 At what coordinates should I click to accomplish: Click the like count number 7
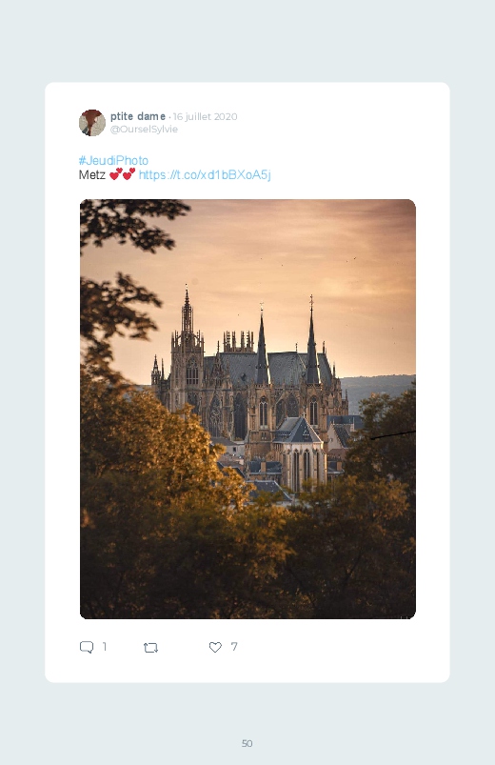click(x=234, y=647)
